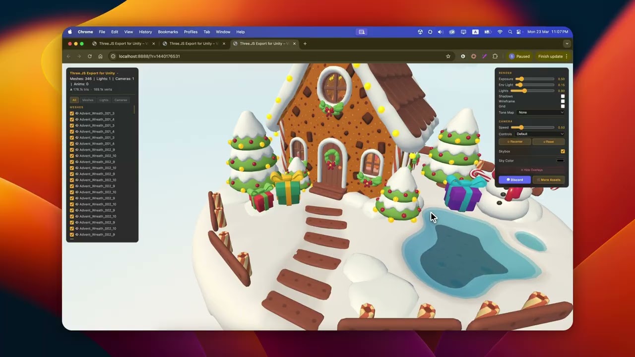Click the More Assets button
The height and width of the screenshot is (357, 635).
point(549,180)
